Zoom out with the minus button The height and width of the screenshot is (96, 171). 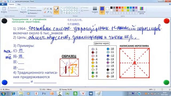(x=154, y=90)
